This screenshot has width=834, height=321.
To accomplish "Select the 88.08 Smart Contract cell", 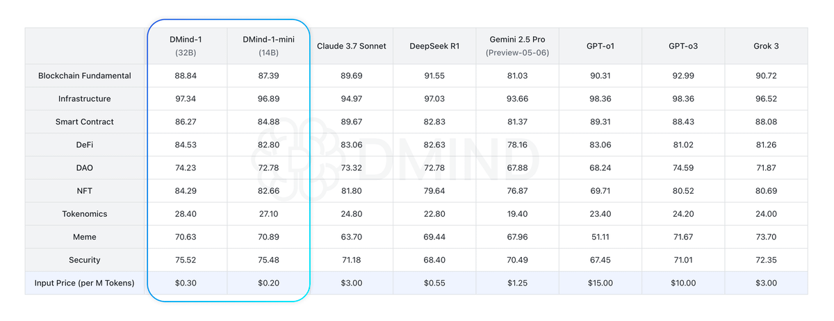I will (767, 122).
